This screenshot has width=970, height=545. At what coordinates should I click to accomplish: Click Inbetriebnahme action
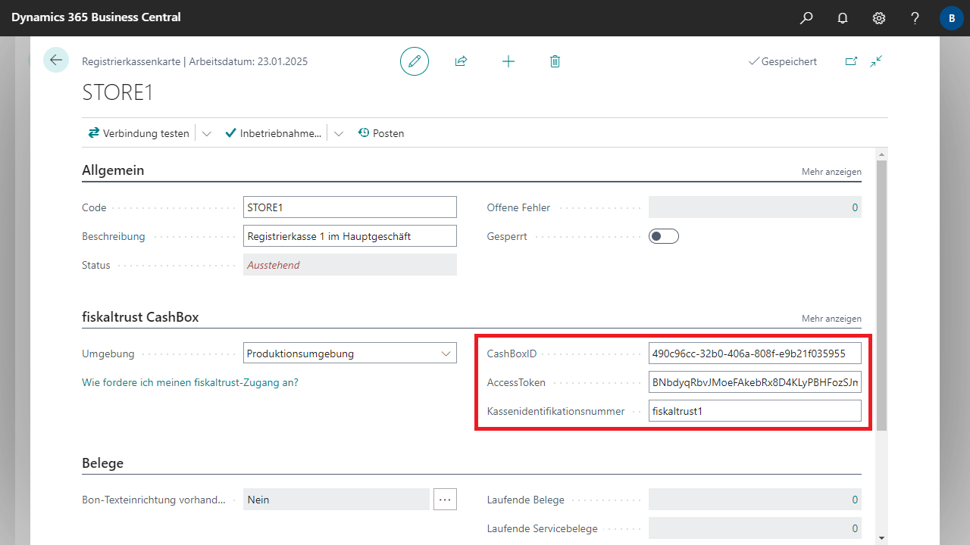(x=274, y=133)
